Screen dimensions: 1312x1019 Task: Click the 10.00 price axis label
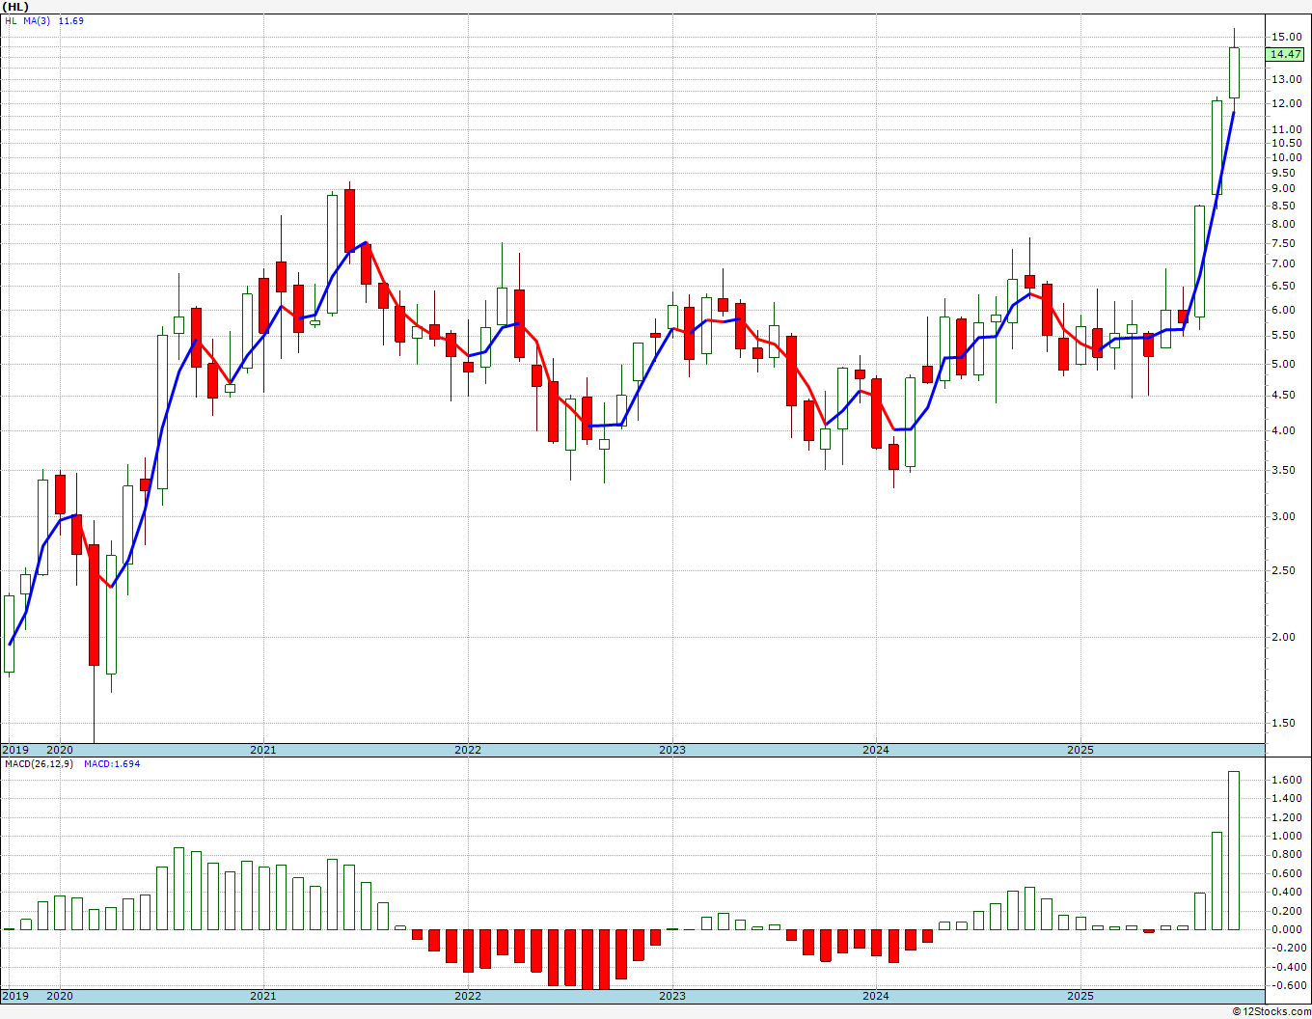(x=1286, y=157)
